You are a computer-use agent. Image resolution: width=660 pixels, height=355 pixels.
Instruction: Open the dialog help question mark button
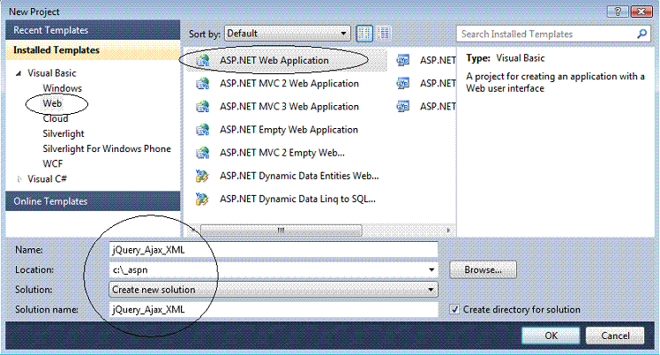pyautogui.click(x=618, y=11)
